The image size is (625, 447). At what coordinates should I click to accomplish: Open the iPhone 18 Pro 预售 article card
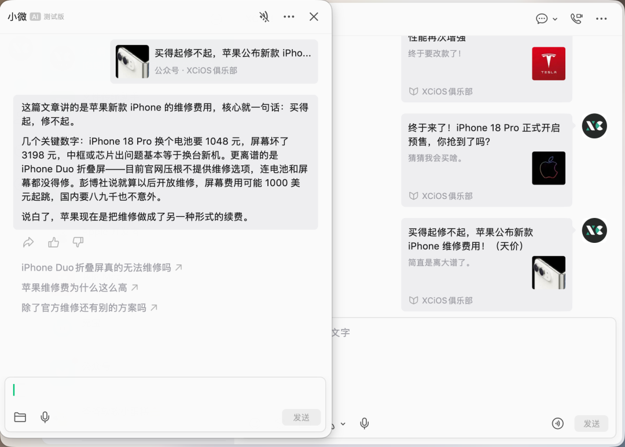(x=487, y=160)
